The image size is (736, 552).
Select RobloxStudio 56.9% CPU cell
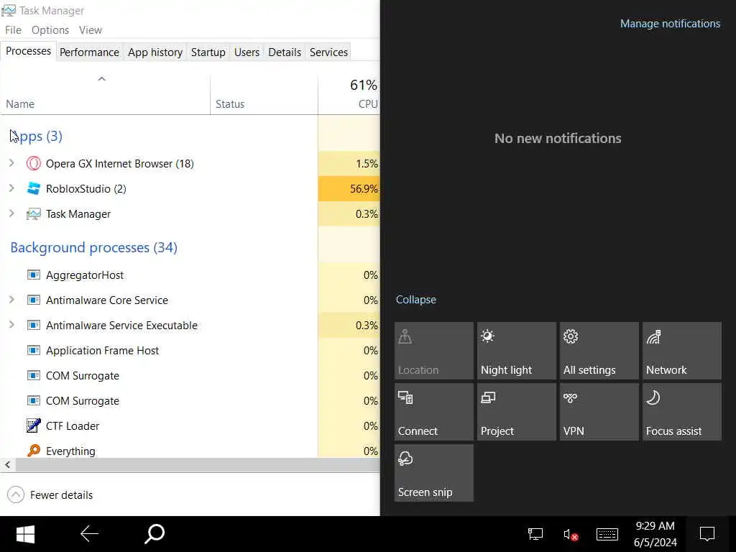[349, 189]
